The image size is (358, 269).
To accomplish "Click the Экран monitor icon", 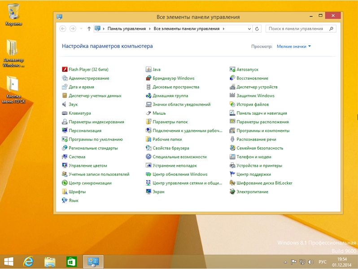I will point(148,191).
